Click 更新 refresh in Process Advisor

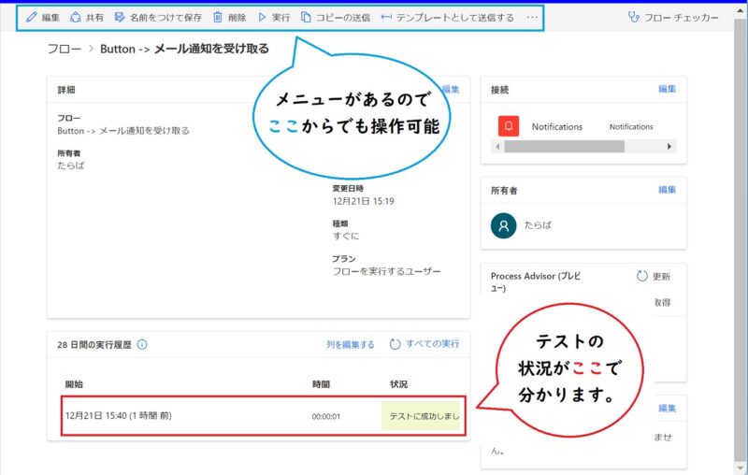(x=654, y=276)
